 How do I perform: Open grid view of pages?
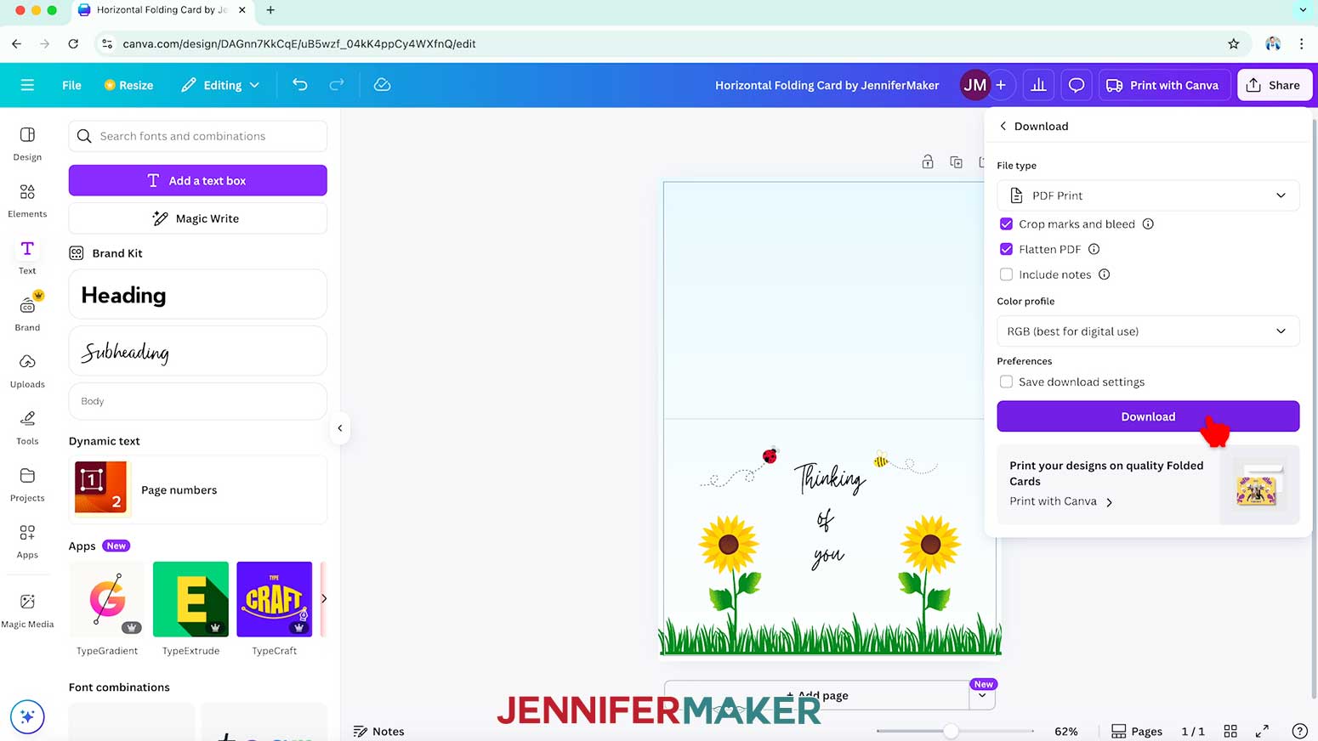point(1230,731)
